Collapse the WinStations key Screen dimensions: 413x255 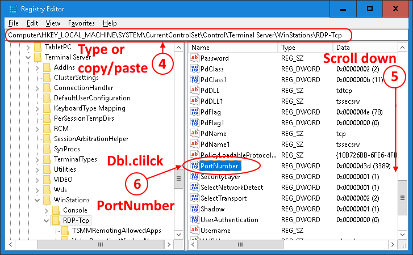[x=37, y=201]
